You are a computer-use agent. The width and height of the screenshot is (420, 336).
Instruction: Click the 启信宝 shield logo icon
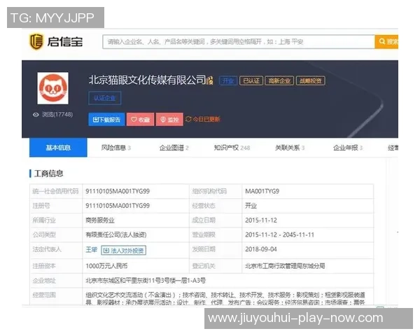(x=36, y=41)
